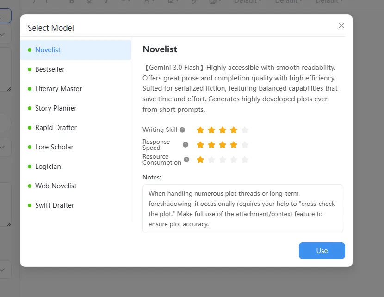Click the third Writing Skill star
The image size is (384, 297).
223,130
